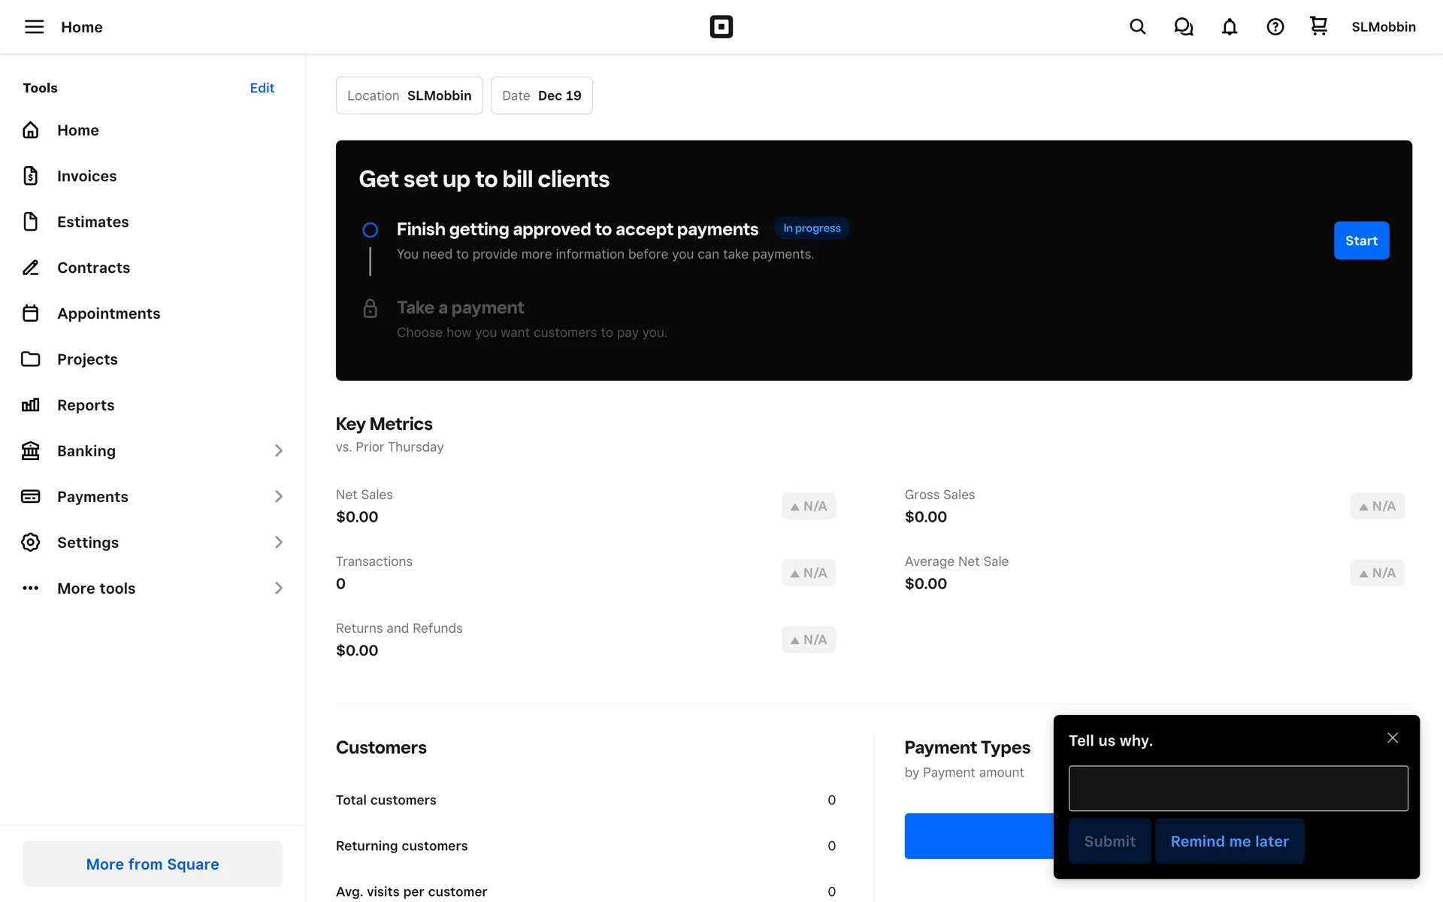Go to Invoices in sidebar
This screenshot has width=1443, height=902.
tap(86, 176)
